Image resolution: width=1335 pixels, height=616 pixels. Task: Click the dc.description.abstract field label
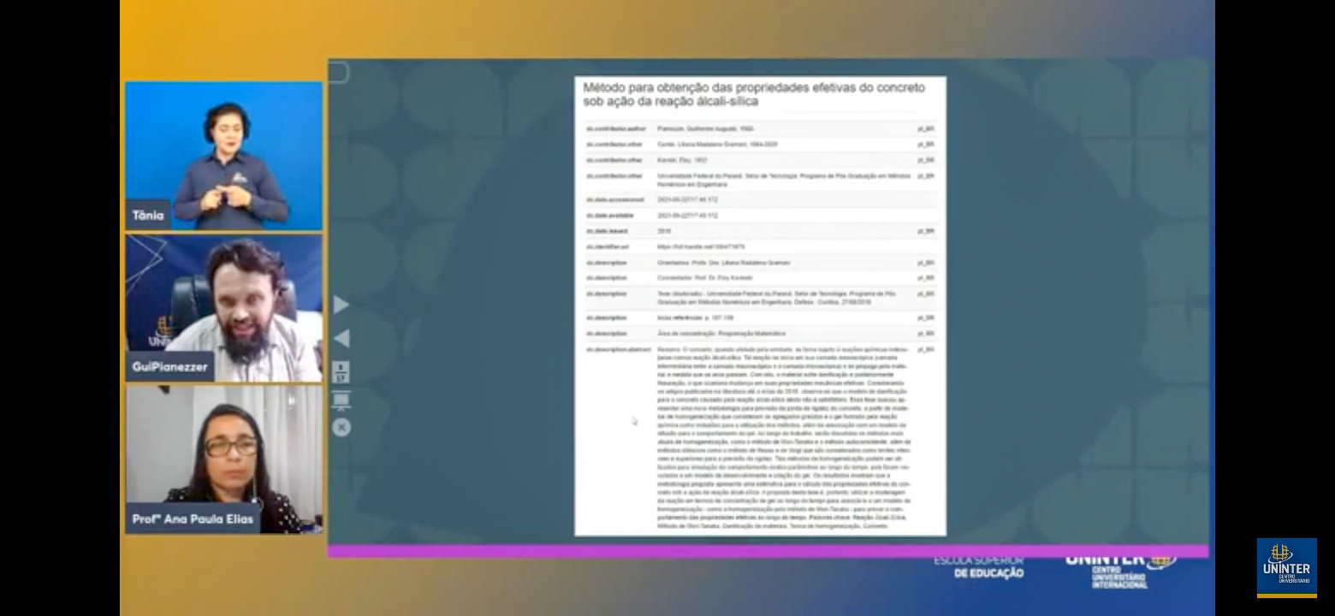pos(618,350)
